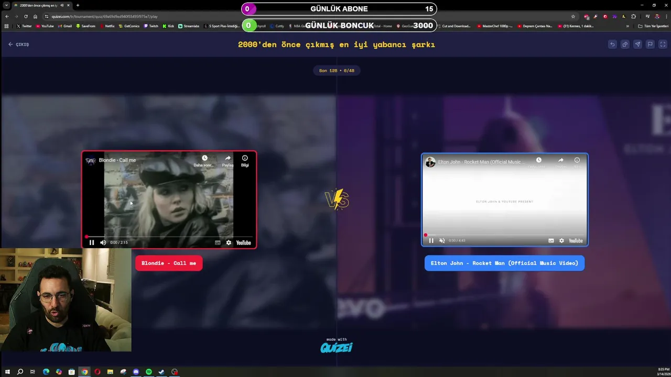The image size is (671, 377).
Task: Open the GetComics bookmark
Action: (x=129, y=26)
